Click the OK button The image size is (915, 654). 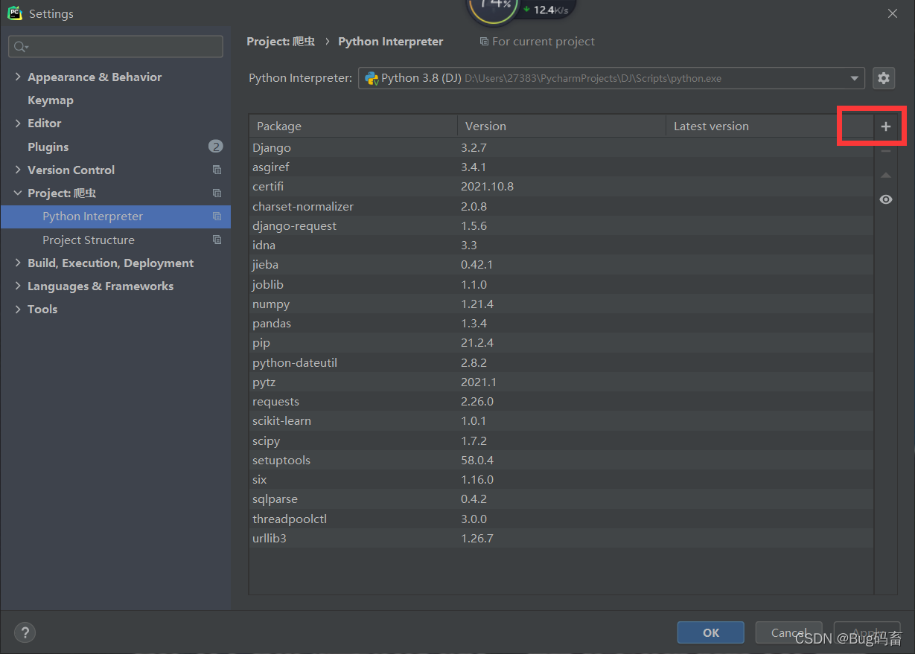coord(711,632)
